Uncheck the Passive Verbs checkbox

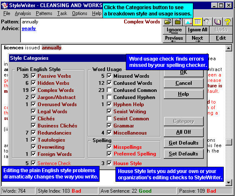[x=33, y=76]
